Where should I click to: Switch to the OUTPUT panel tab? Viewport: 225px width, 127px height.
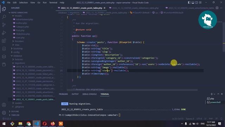click(x=75, y=94)
